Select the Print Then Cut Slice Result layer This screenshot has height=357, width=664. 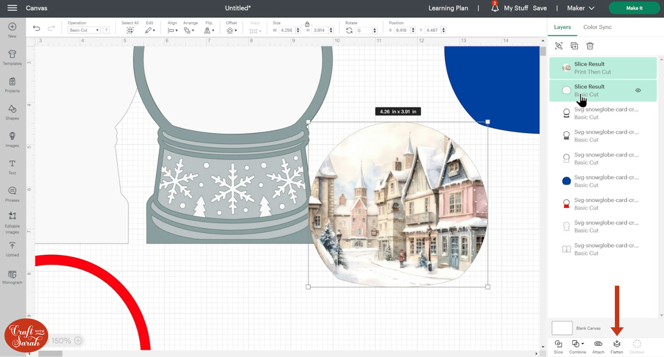click(x=593, y=68)
